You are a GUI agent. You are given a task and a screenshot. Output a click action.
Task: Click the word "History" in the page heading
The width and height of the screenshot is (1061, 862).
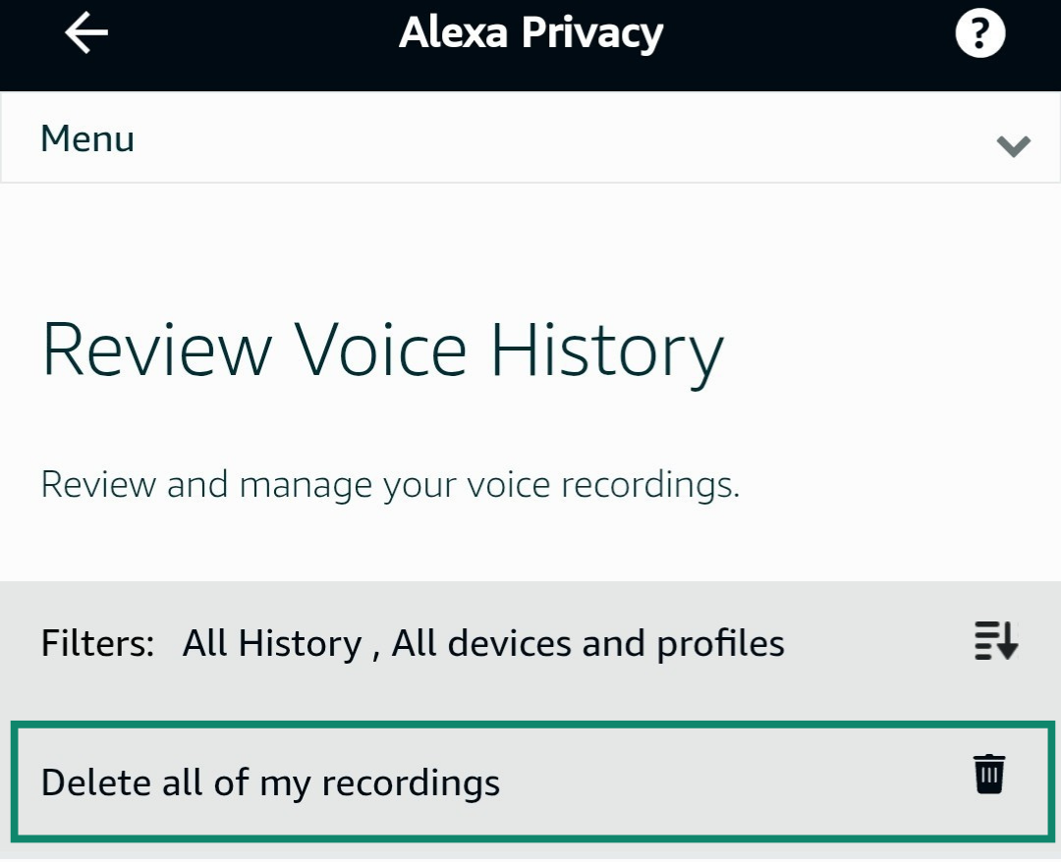pos(606,350)
